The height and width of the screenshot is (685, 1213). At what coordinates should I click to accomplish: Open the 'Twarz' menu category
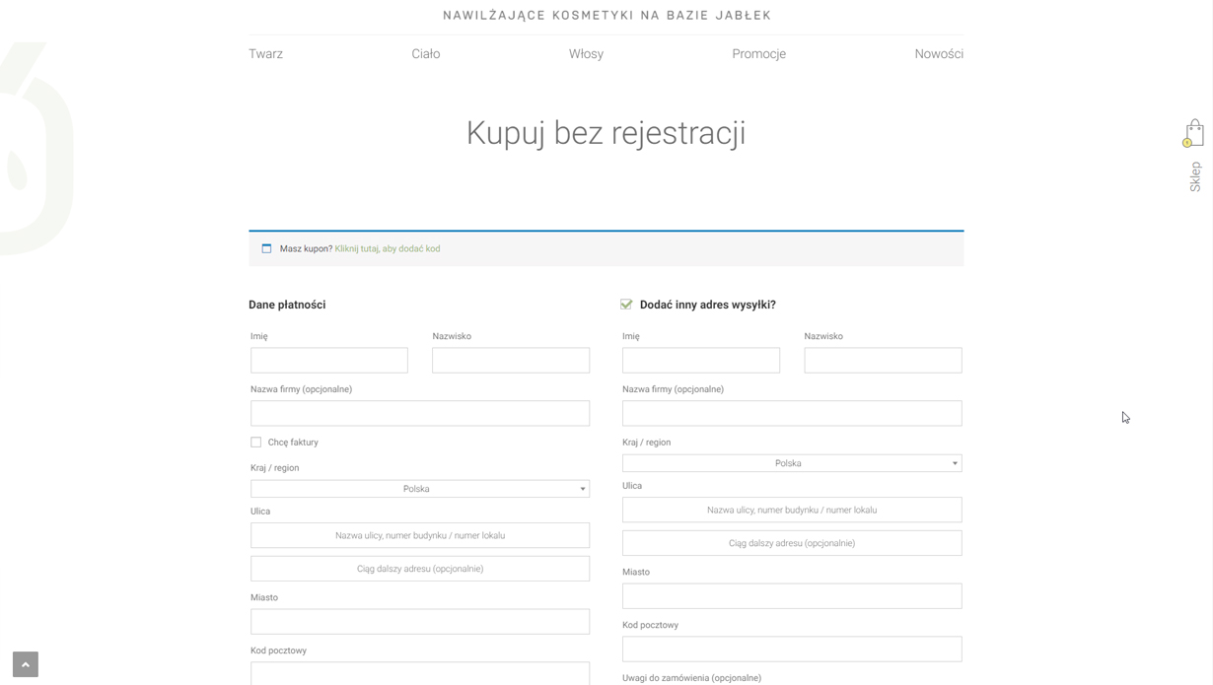point(265,54)
